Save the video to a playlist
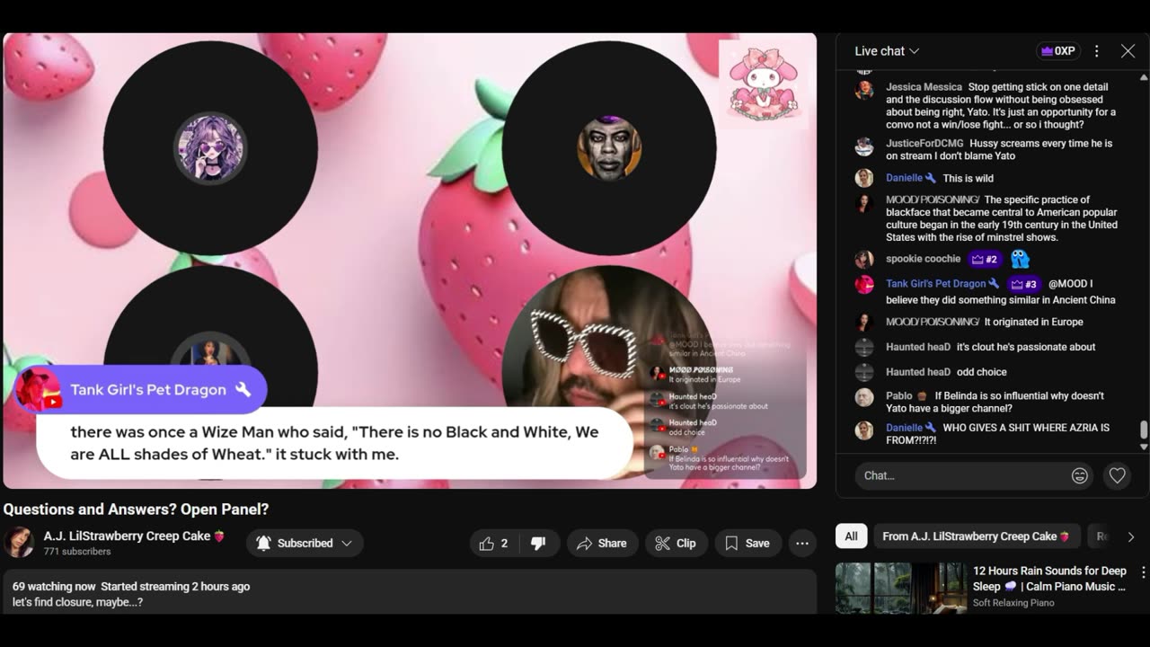The image size is (1150, 647). point(747,543)
